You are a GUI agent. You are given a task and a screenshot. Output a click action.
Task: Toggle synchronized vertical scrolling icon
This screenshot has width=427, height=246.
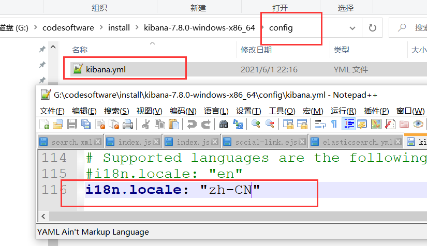288,124
